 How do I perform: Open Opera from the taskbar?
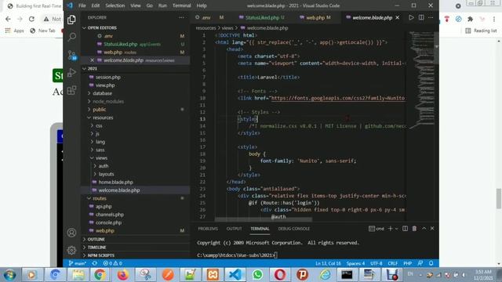(x=280, y=275)
